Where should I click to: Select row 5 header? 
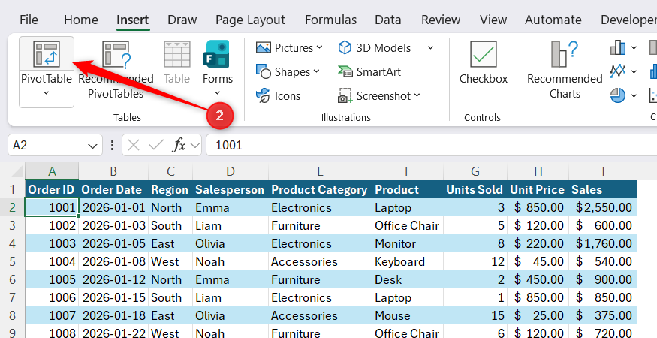pos(12,261)
